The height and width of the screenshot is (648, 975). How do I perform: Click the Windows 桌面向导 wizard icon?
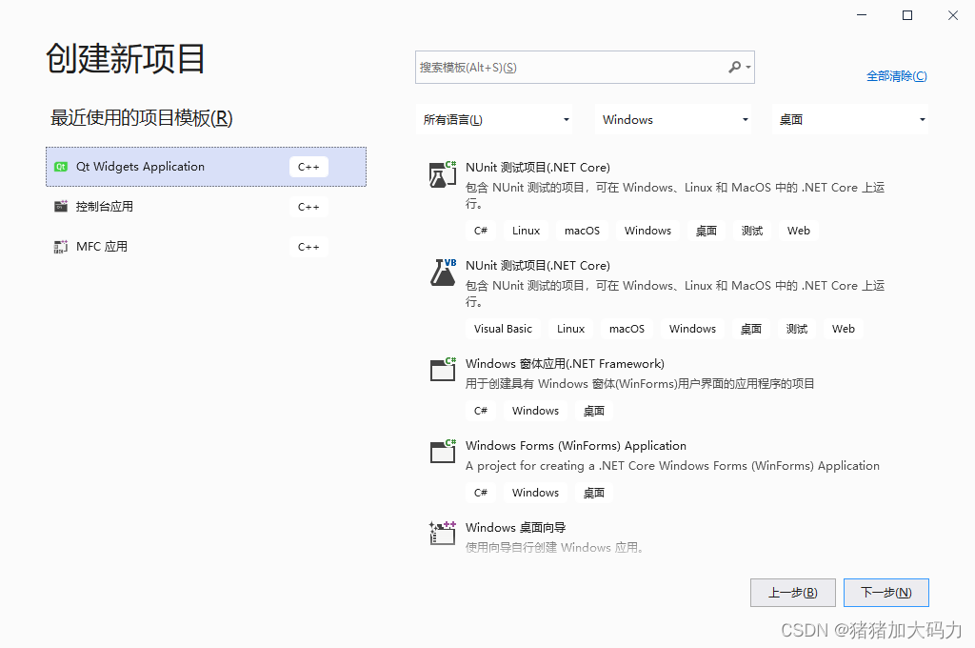click(443, 534)
